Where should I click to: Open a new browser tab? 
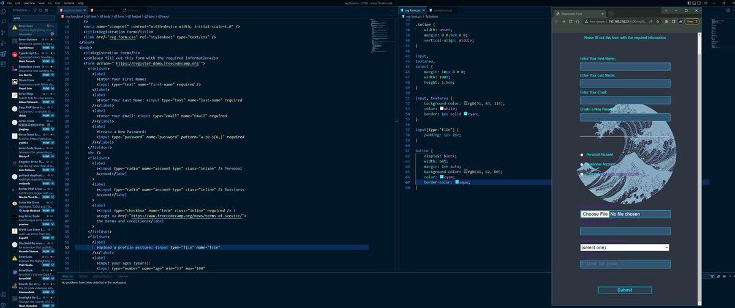611,13
